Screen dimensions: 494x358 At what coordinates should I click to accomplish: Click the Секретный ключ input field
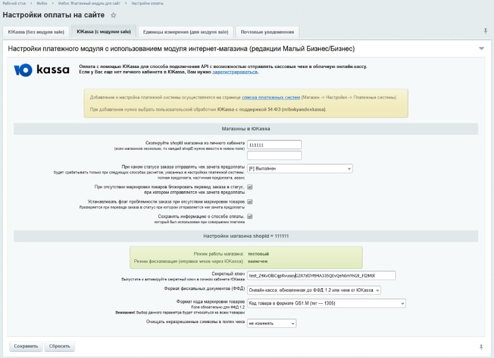(x=321, y=276)
